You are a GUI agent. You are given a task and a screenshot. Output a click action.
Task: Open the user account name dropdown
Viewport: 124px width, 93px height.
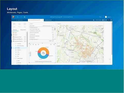[109, 17]
